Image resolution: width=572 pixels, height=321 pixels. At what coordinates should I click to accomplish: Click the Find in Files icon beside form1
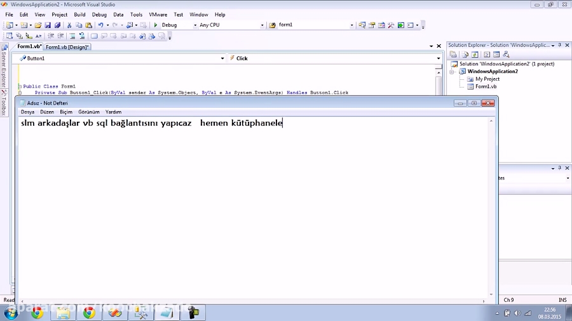tap(272, 25)
